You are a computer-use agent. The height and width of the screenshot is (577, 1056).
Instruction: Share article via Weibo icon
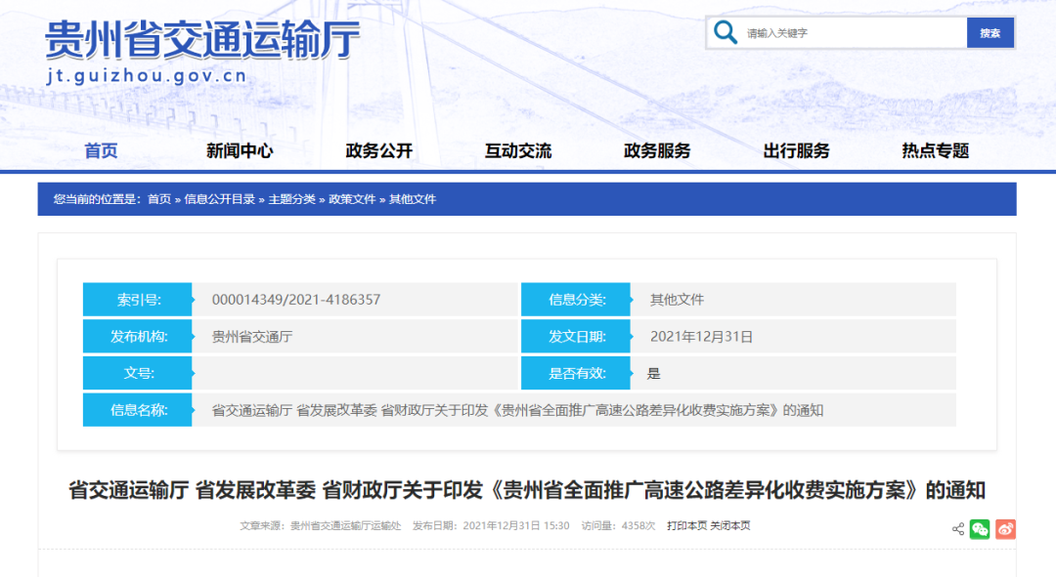coord(1005,529)
